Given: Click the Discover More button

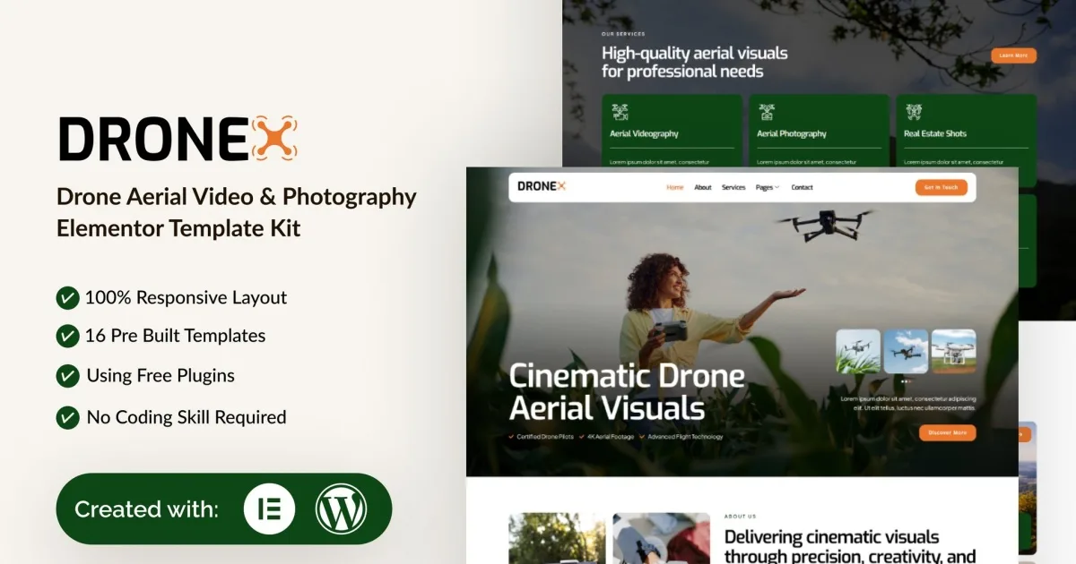Looking at the screenshot, I should tap(948, 432).
